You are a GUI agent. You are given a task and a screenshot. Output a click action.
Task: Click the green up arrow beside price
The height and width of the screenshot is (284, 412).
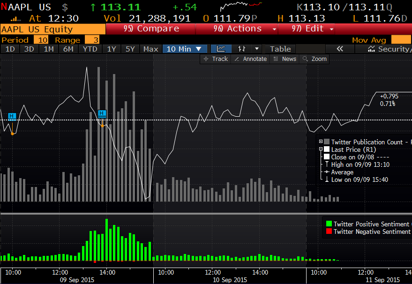point(93,7)
